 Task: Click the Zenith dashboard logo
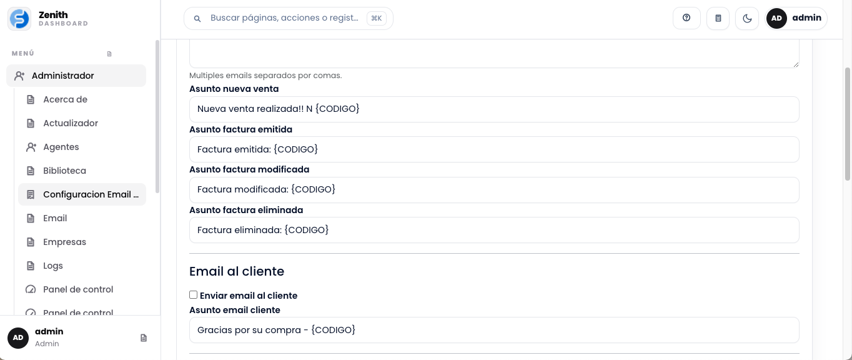19,19
